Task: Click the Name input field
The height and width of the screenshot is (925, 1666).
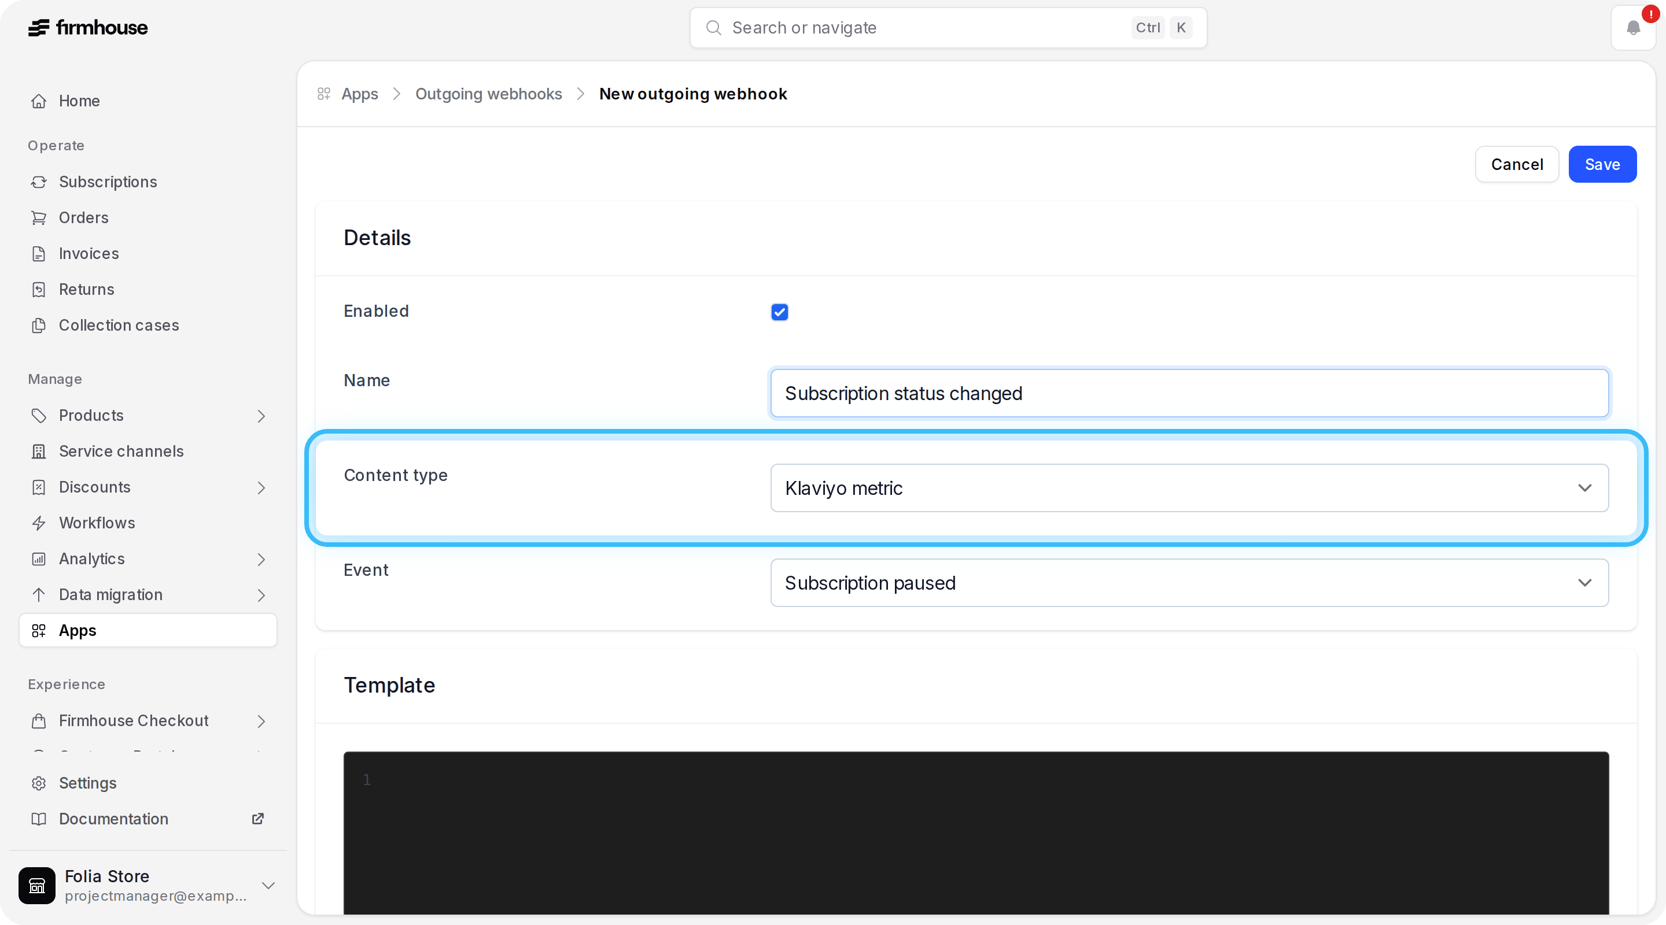Action: [x=1189, y=393]
